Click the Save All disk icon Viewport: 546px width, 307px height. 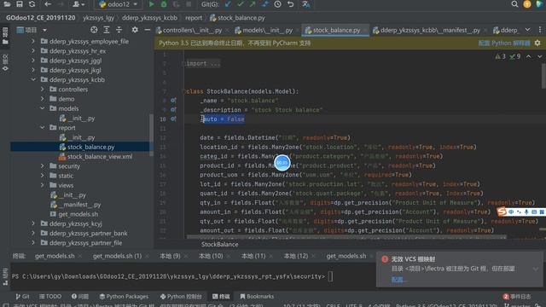coord(20,4)
